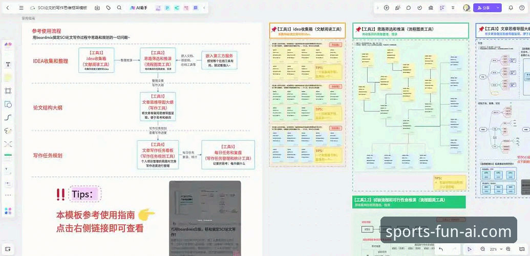This screenshot has width=530, height=256.
Task: Open the colorful templates icon in sidebar
Action: (x=8, y=45)
